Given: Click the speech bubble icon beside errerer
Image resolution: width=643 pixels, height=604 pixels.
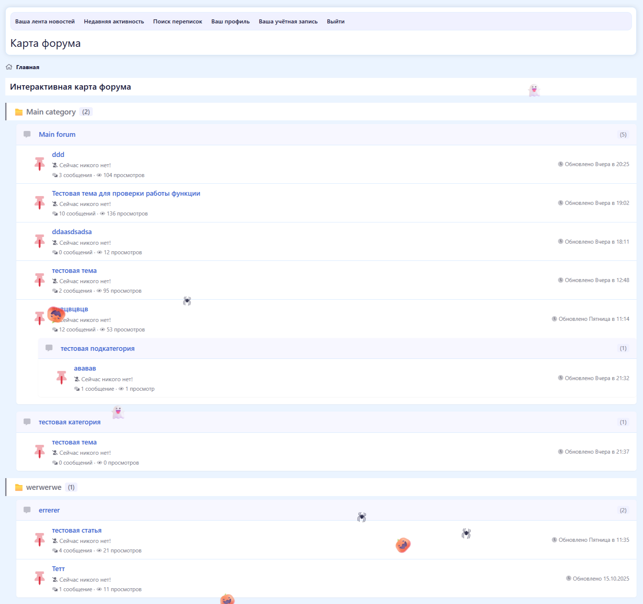Looking at the screenshot, I should 27,510.
